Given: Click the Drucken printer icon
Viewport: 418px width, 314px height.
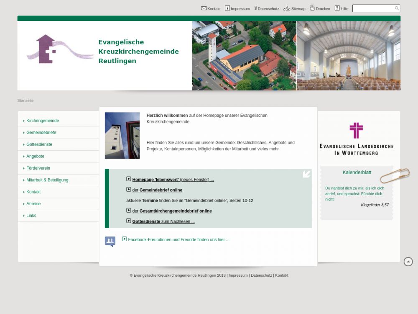Looking at the screenshot, I should (x=312, y=8).
